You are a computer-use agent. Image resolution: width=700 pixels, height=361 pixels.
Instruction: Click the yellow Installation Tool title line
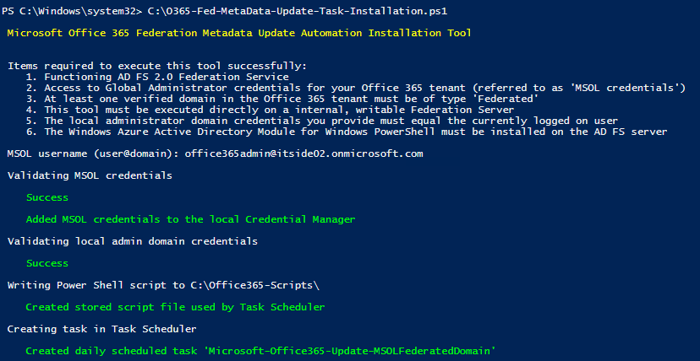238,34
